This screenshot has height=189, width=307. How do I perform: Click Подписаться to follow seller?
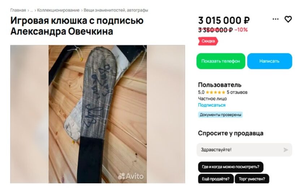(x=212, y=105)
